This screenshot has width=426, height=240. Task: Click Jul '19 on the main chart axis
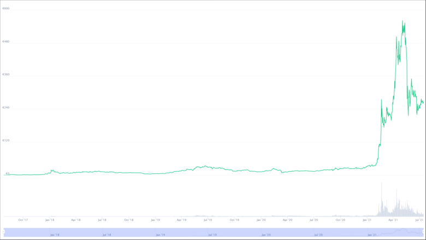click(208, 220)
